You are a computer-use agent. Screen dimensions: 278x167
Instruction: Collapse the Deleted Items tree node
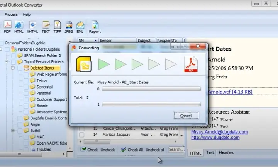pyautogui.click(x=13, y=68)
